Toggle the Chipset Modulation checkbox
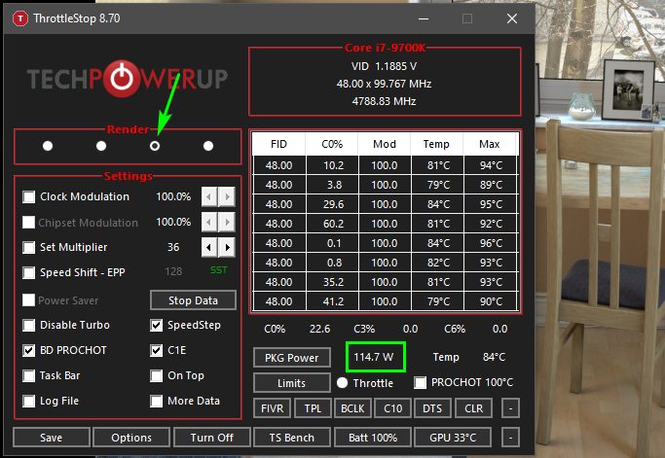 coord(29,222)
